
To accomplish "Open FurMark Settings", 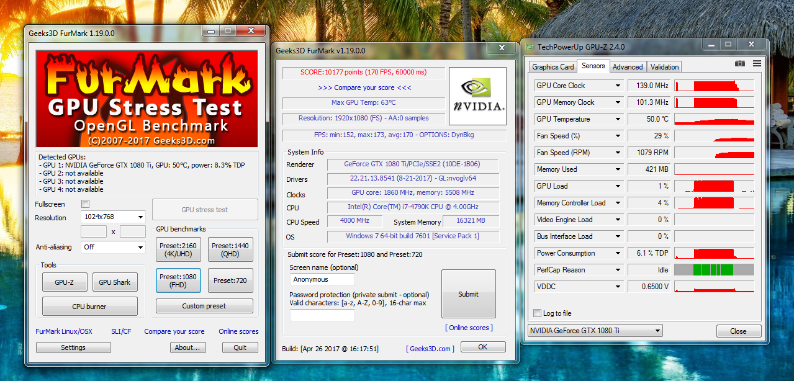I will [73, 347].
